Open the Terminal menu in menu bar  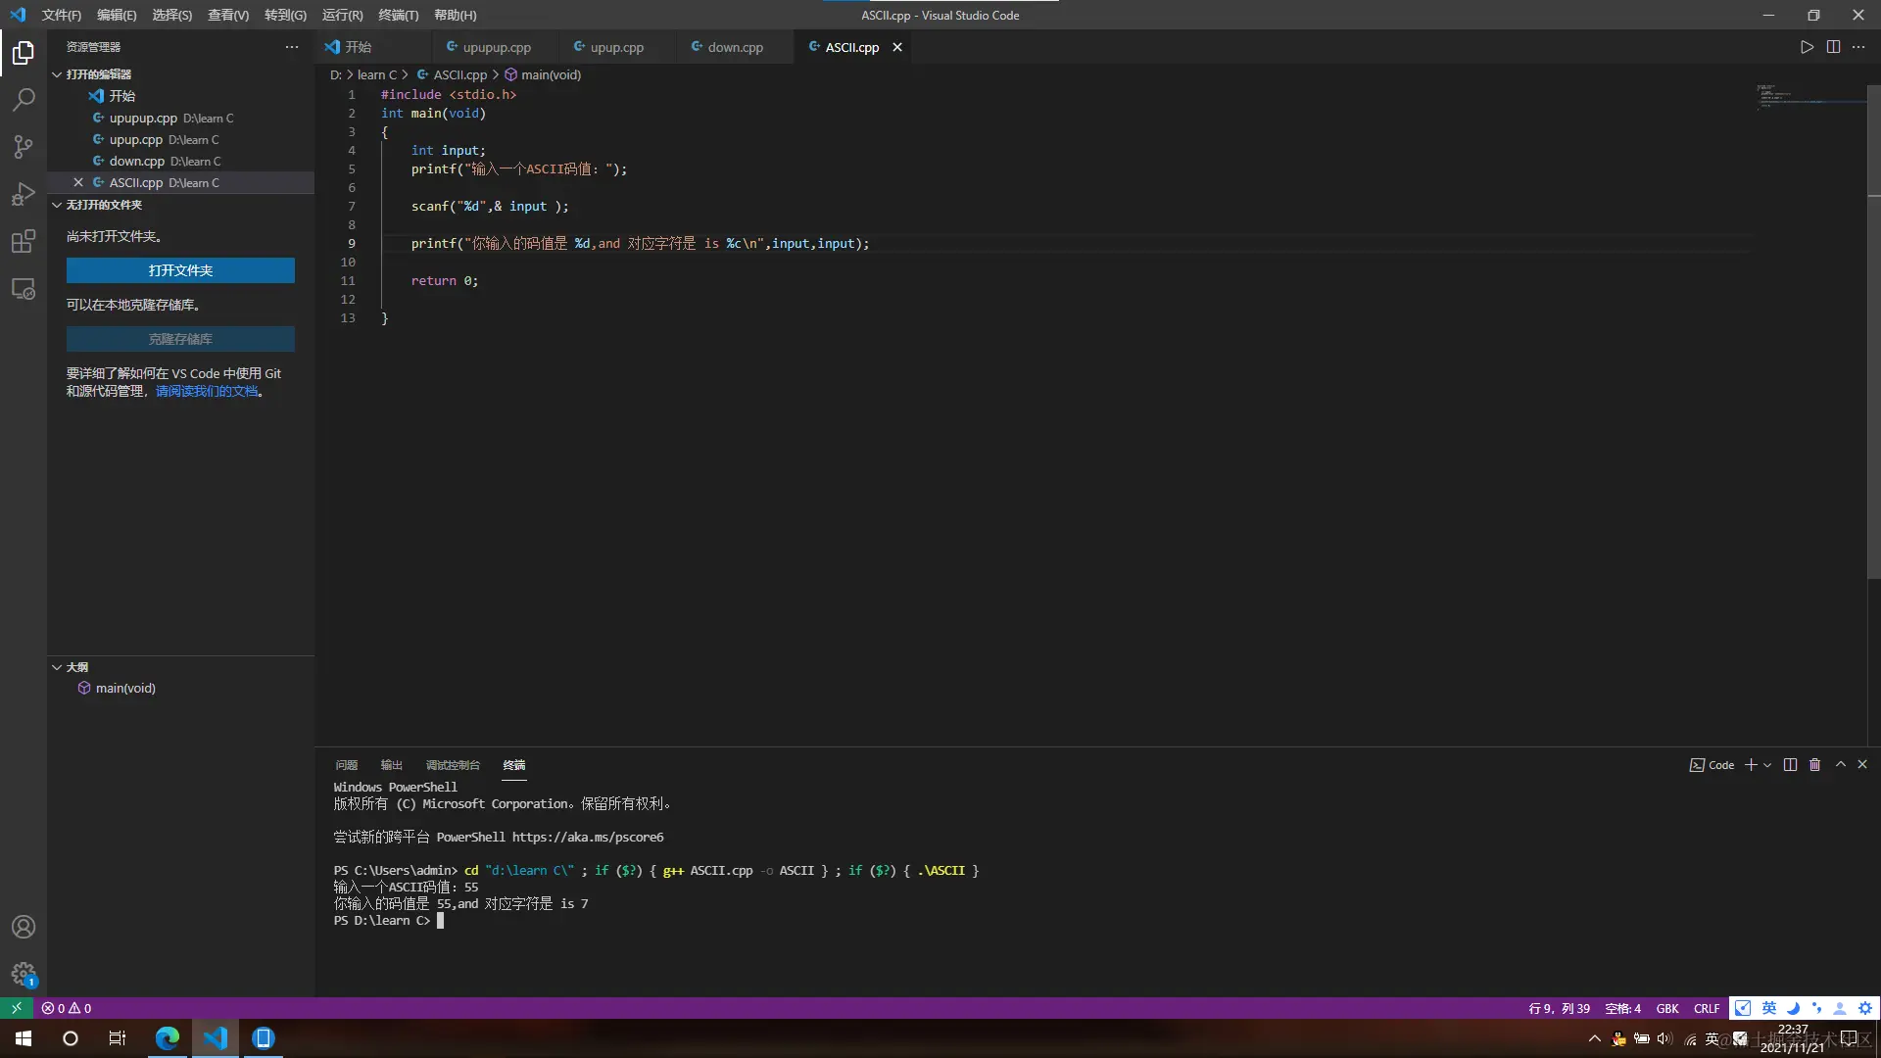(398, 15)
